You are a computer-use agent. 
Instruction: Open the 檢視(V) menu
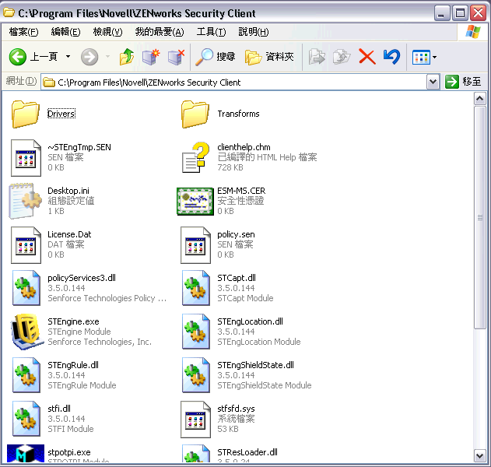click(107, 32)
